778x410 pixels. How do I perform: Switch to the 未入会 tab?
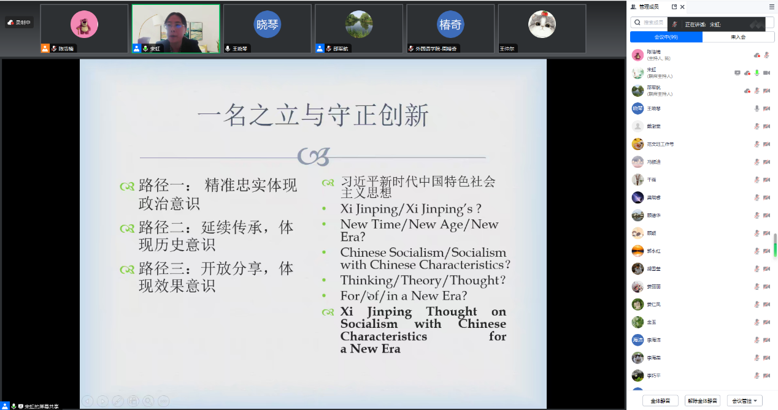click(x=738, y=37)
